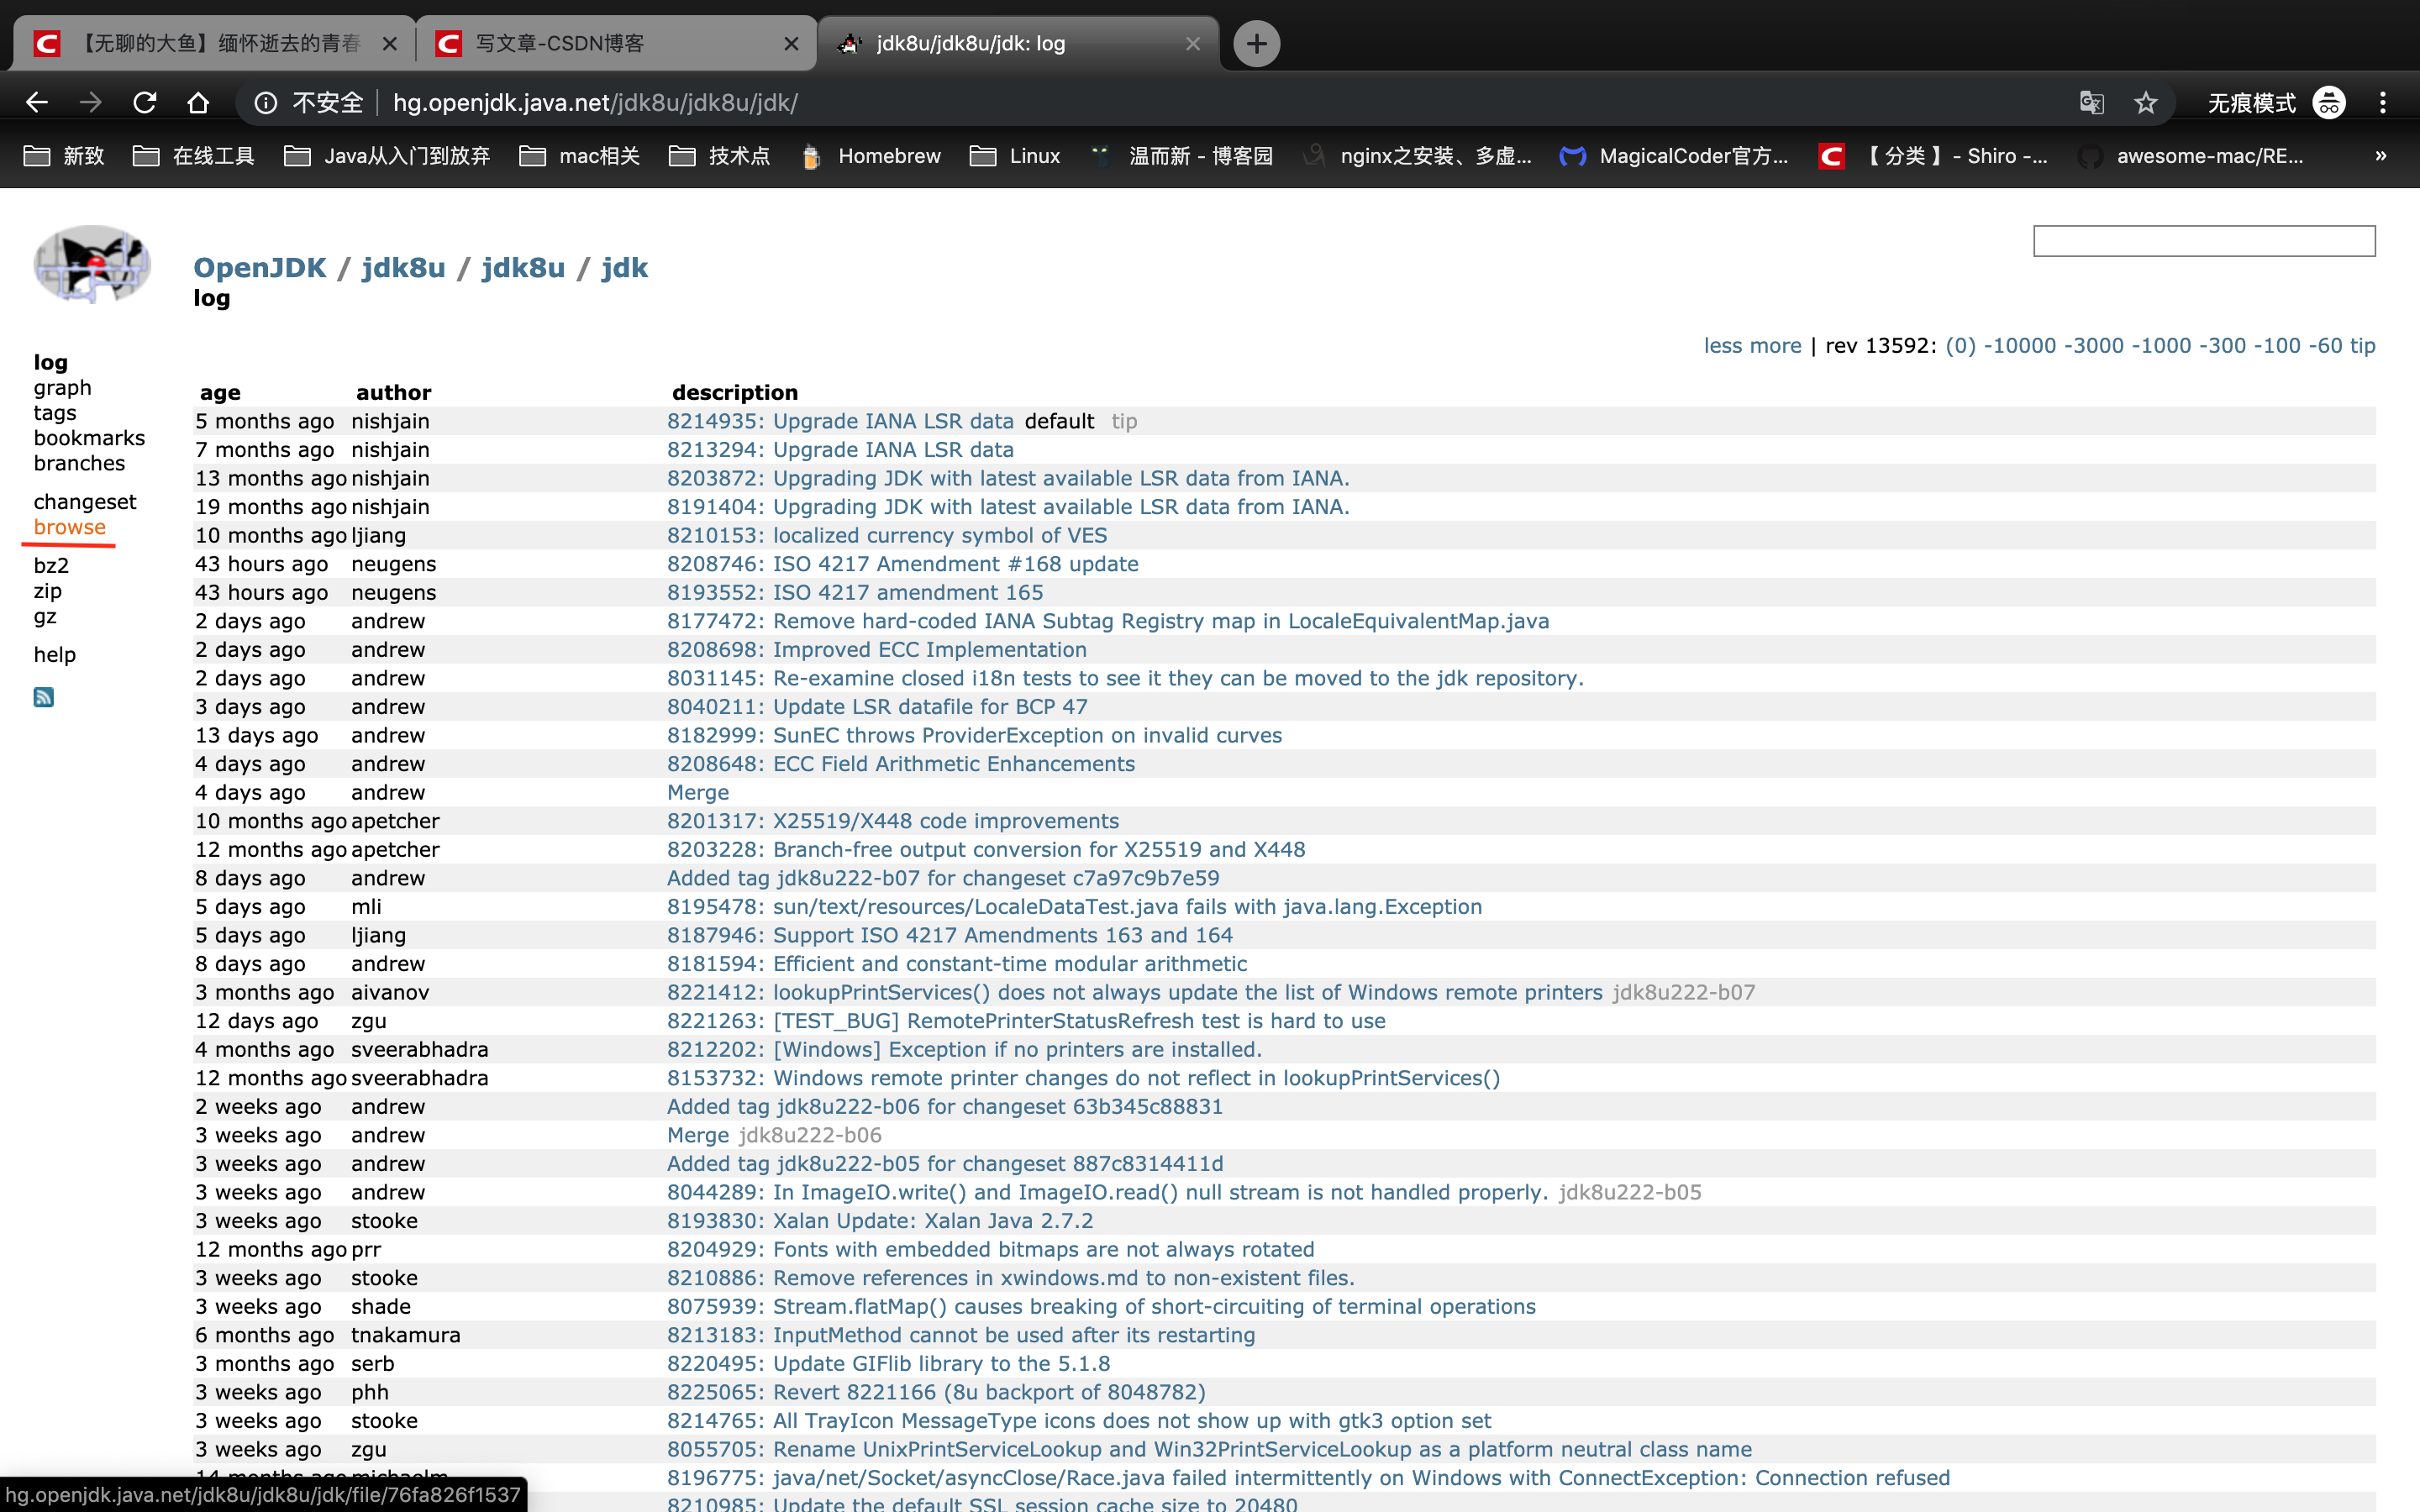2420x1512 pixels.
Task: Go to the home page icon
Action: [x=198, y=102]
